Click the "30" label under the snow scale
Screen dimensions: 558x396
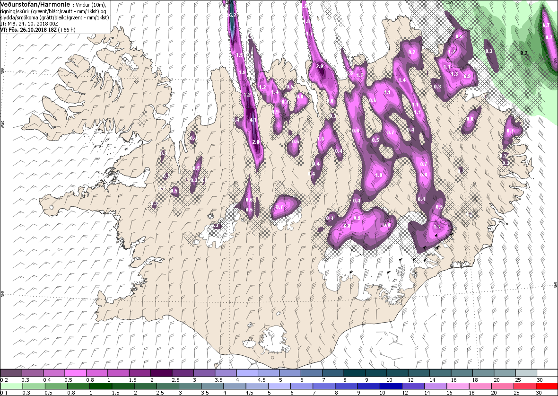[x=540, y=380]
